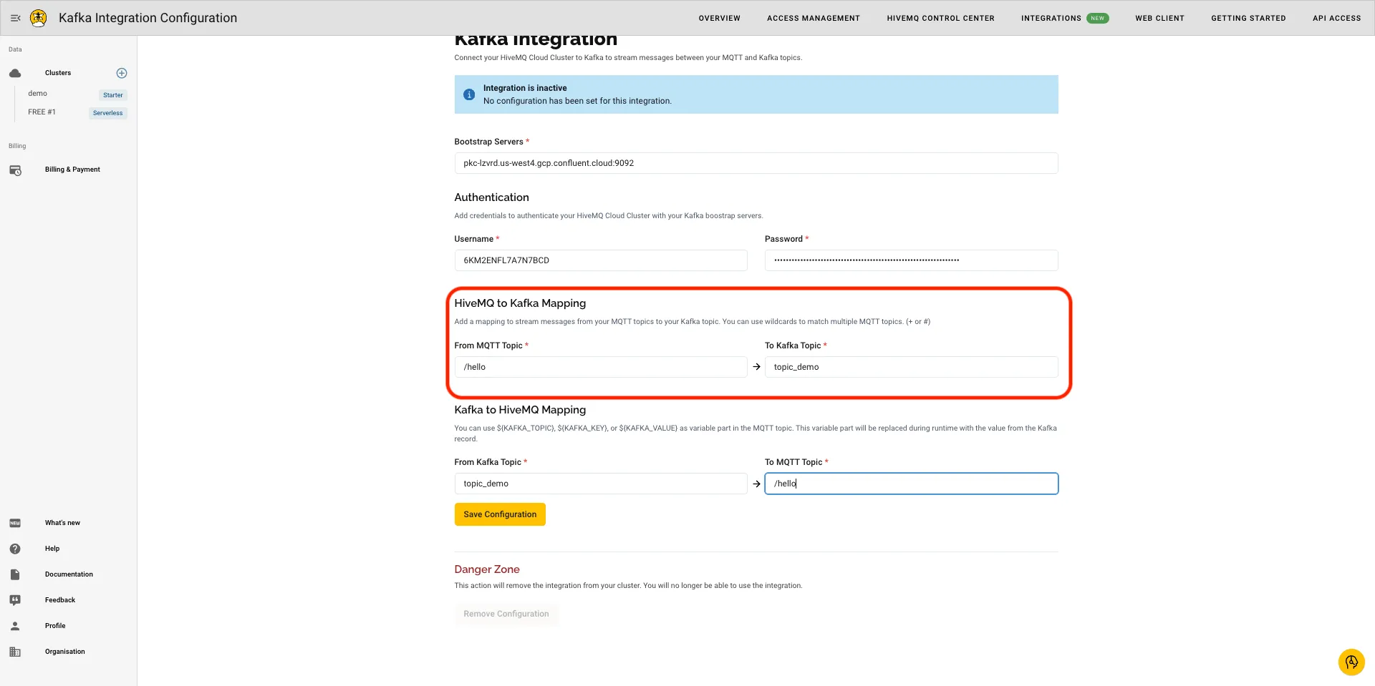Click the Clusters sidebar label
Image resolution: width=1375 pixels, height=686 pixels.
point(58,73)
